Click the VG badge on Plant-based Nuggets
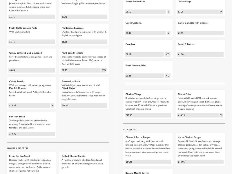 pyautogui.click(x=104, y=70)
